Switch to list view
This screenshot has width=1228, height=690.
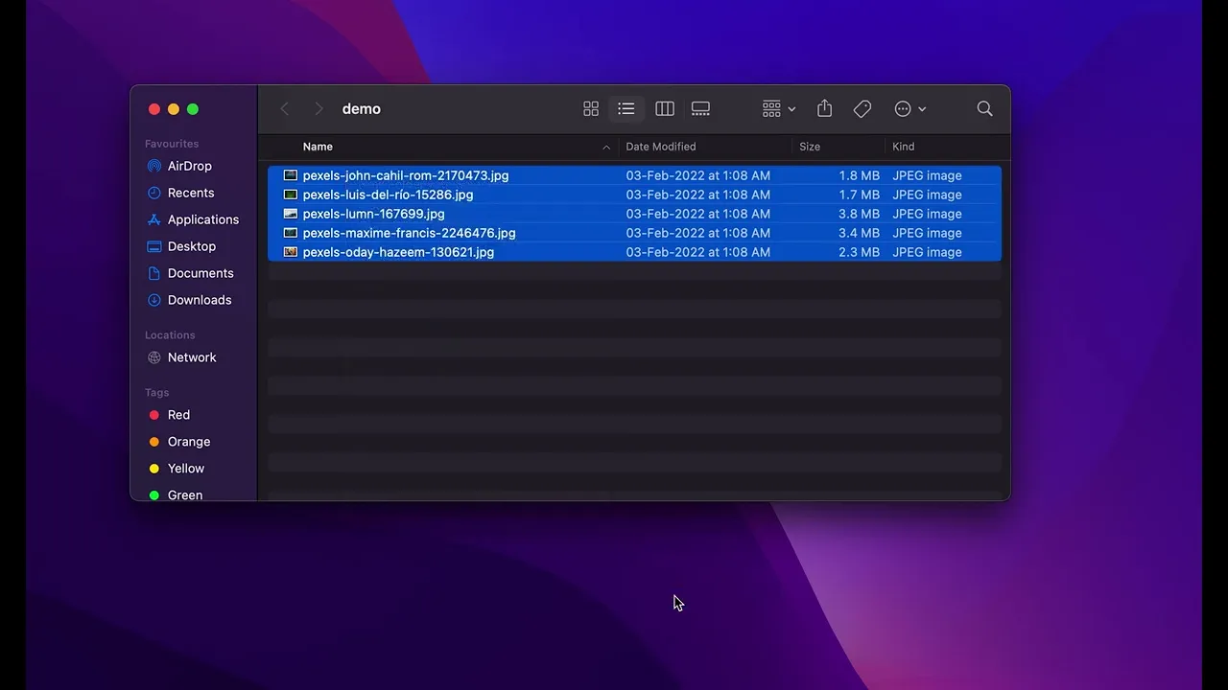point(626,109)
